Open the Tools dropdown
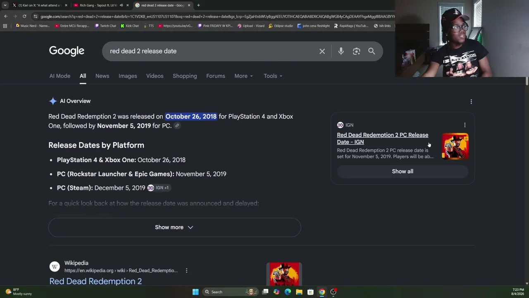The height and width of the screenshot is (298, 529). (273, 76)
